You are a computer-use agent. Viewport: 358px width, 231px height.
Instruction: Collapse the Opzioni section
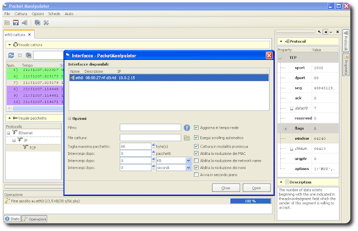pos(69,119)
